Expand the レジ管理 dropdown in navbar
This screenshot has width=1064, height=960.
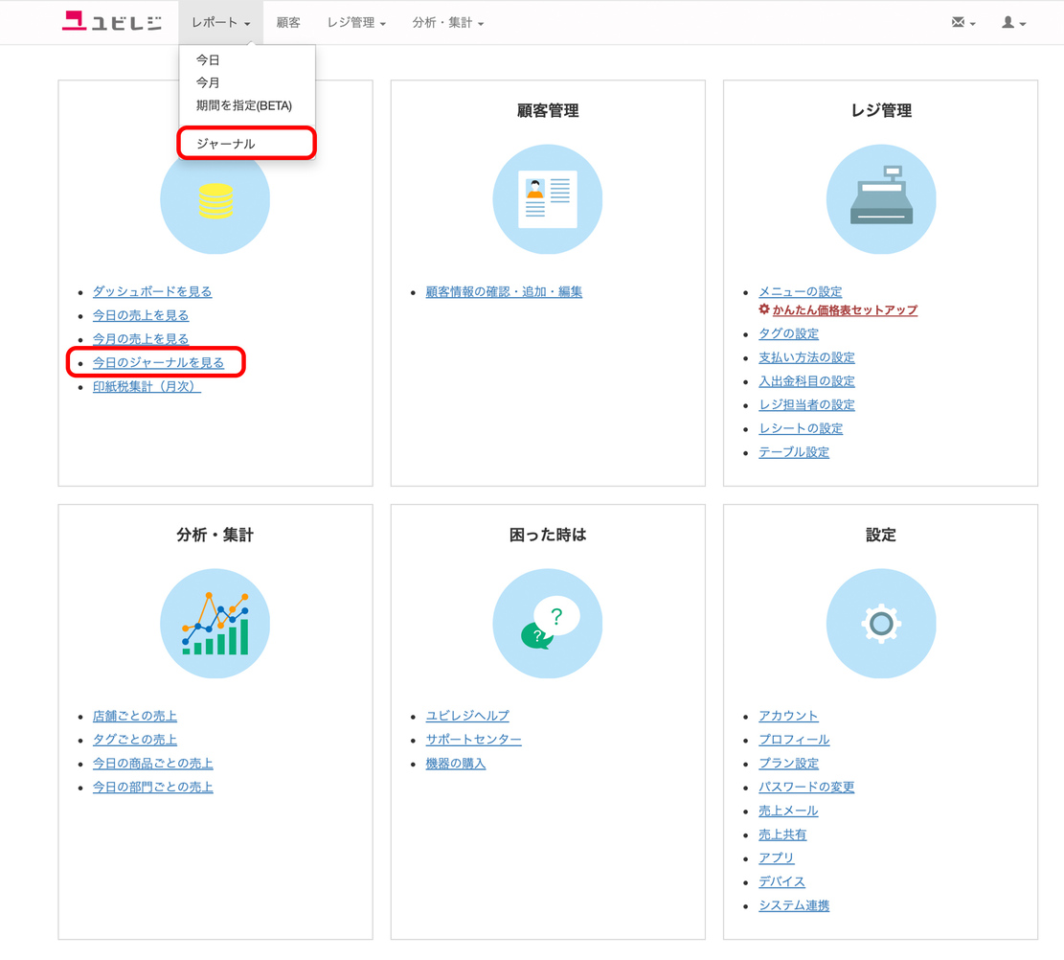click(x=356, y=22)
